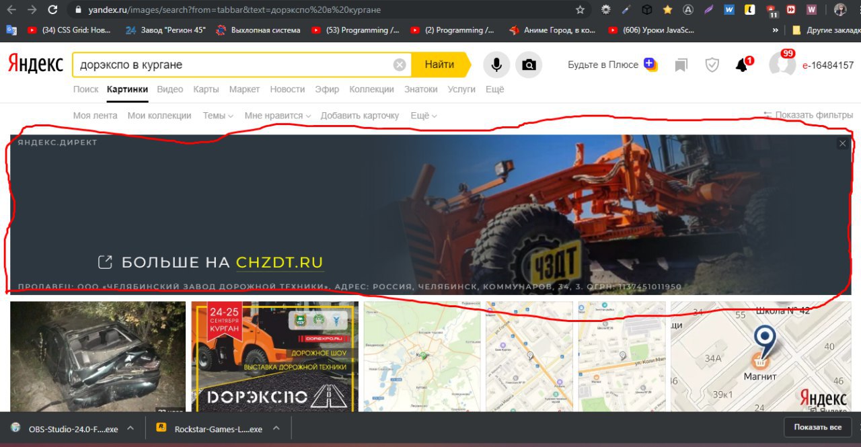The width and height of the screenshot is (861, 447).
Task: Open the purple feather extension icon
Action: pyautogui.click(x=708, y=10)
